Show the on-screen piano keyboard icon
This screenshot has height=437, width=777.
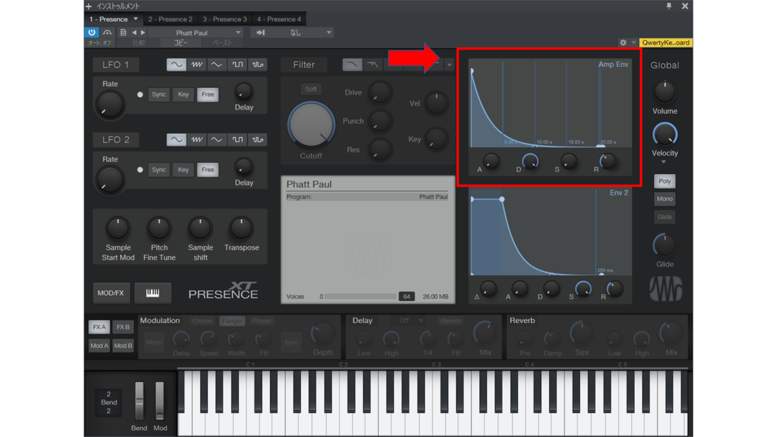pos(153,293)
